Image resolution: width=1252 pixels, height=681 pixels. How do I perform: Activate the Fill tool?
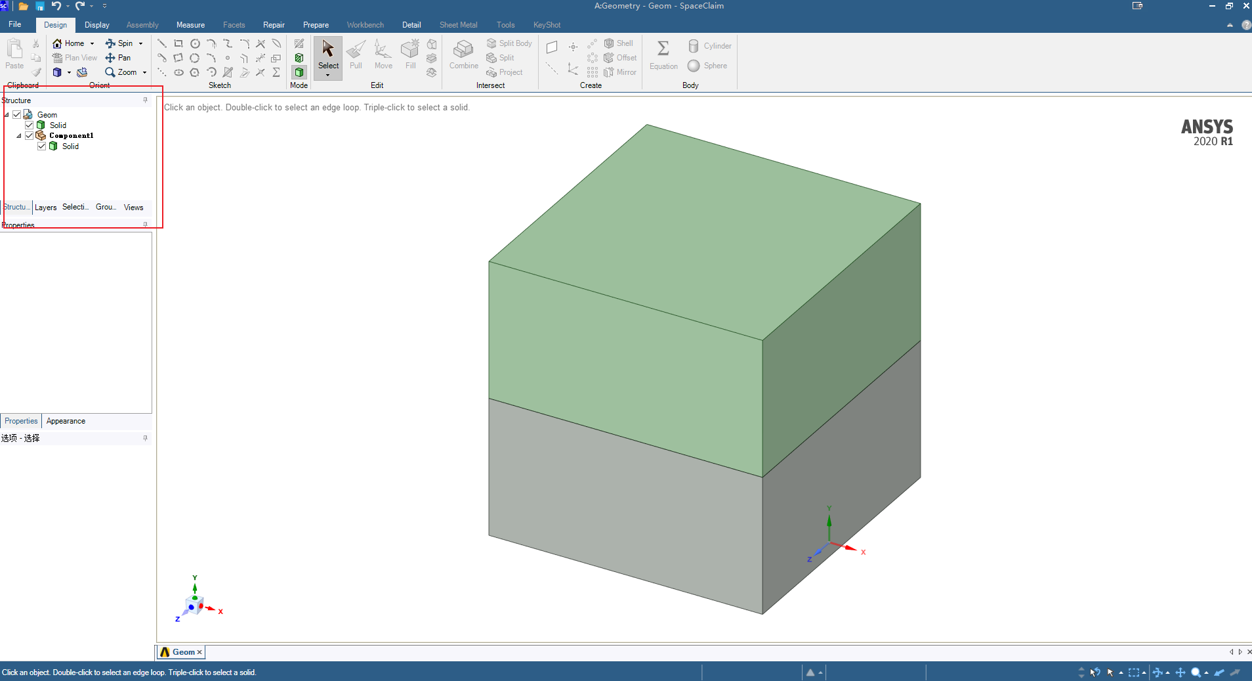pyautogui.click(x=411, y=55)
